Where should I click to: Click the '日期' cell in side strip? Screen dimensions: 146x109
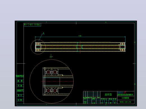[x=20, y=100]
